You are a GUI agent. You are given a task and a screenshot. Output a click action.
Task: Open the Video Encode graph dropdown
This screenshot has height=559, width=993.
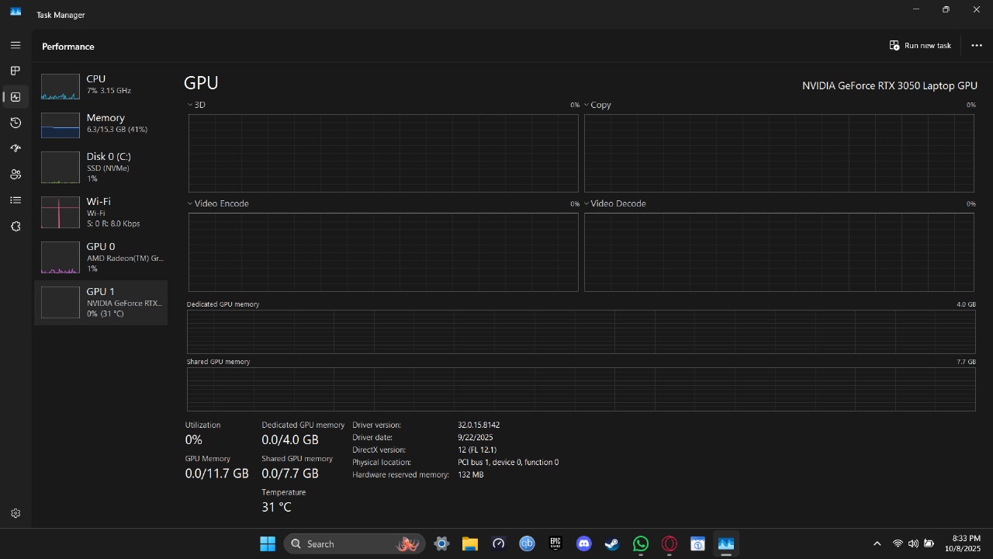pos(218,203)
